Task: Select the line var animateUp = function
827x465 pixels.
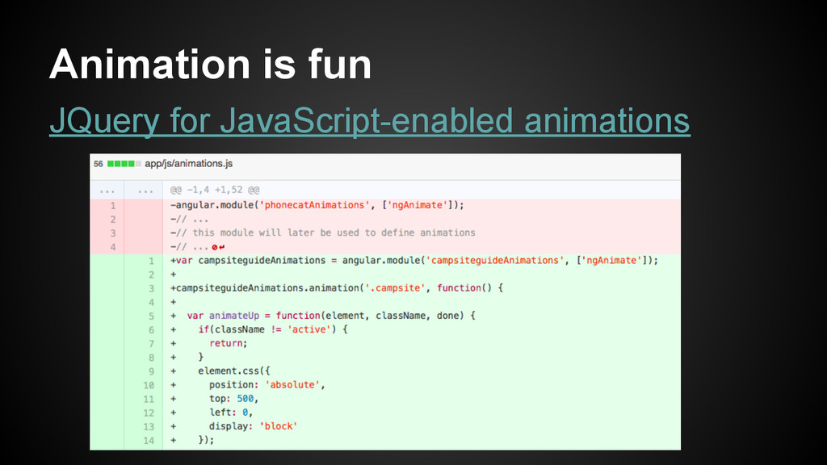Action: pos(323,316)
